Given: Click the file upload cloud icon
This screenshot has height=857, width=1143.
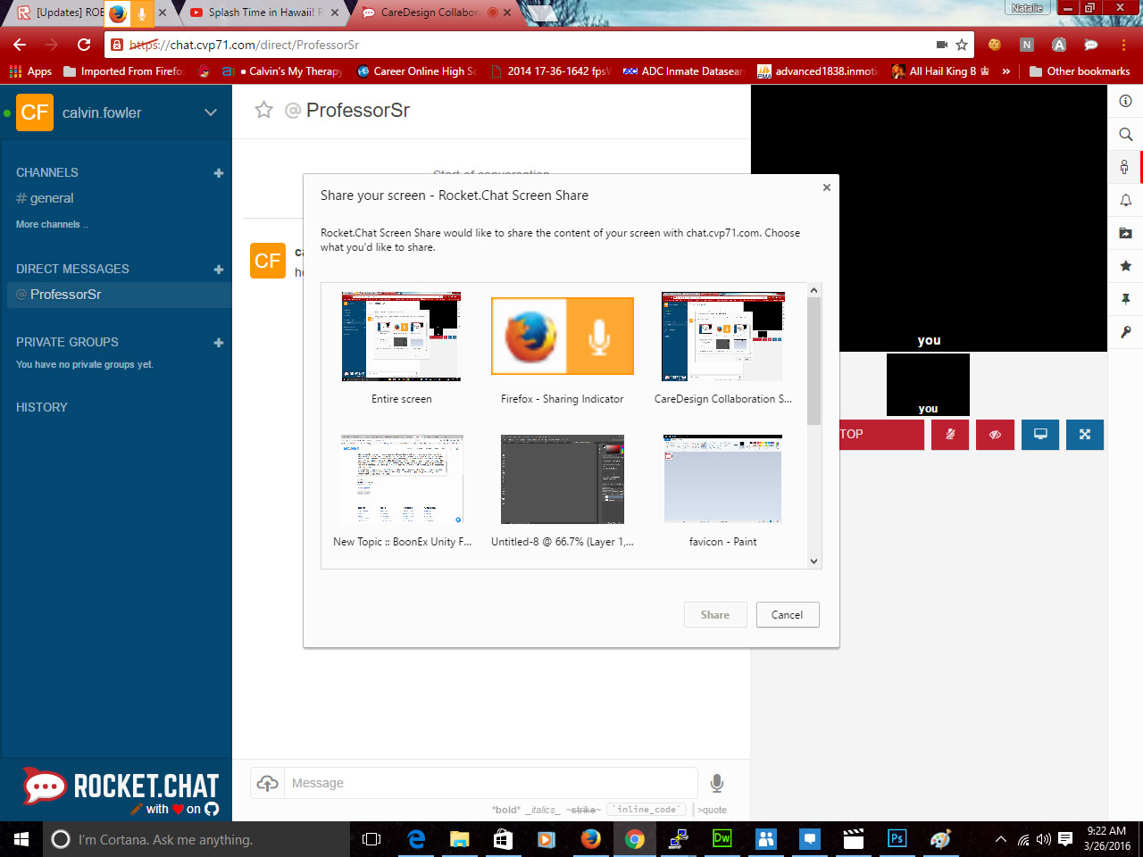Looking at the screenshot, I should click(267, 783).
